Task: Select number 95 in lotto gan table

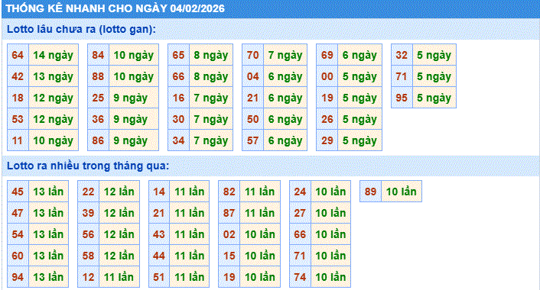Action: coord(402,98)
